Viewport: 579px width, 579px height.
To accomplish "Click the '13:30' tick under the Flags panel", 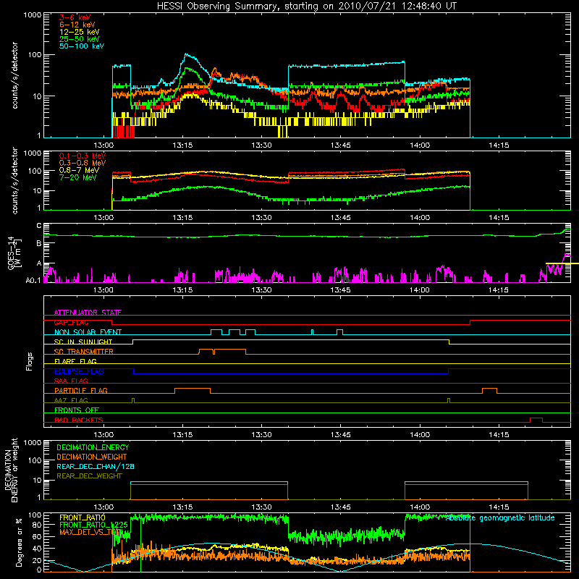I will coord(261,435).
